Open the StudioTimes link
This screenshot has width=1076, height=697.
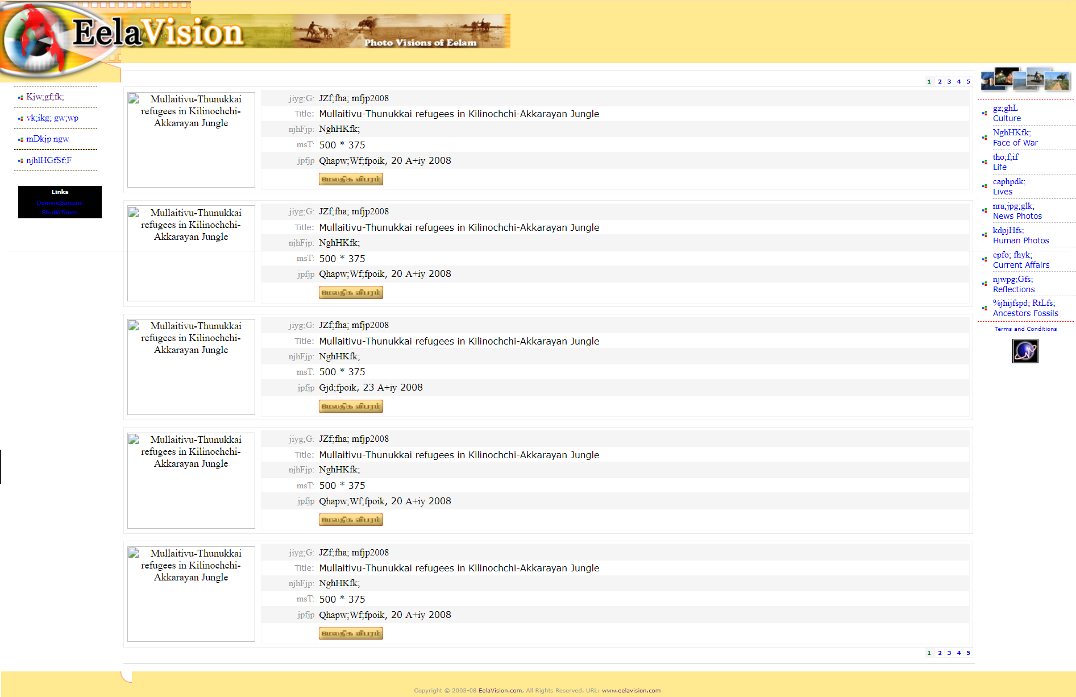pos(60,213)
